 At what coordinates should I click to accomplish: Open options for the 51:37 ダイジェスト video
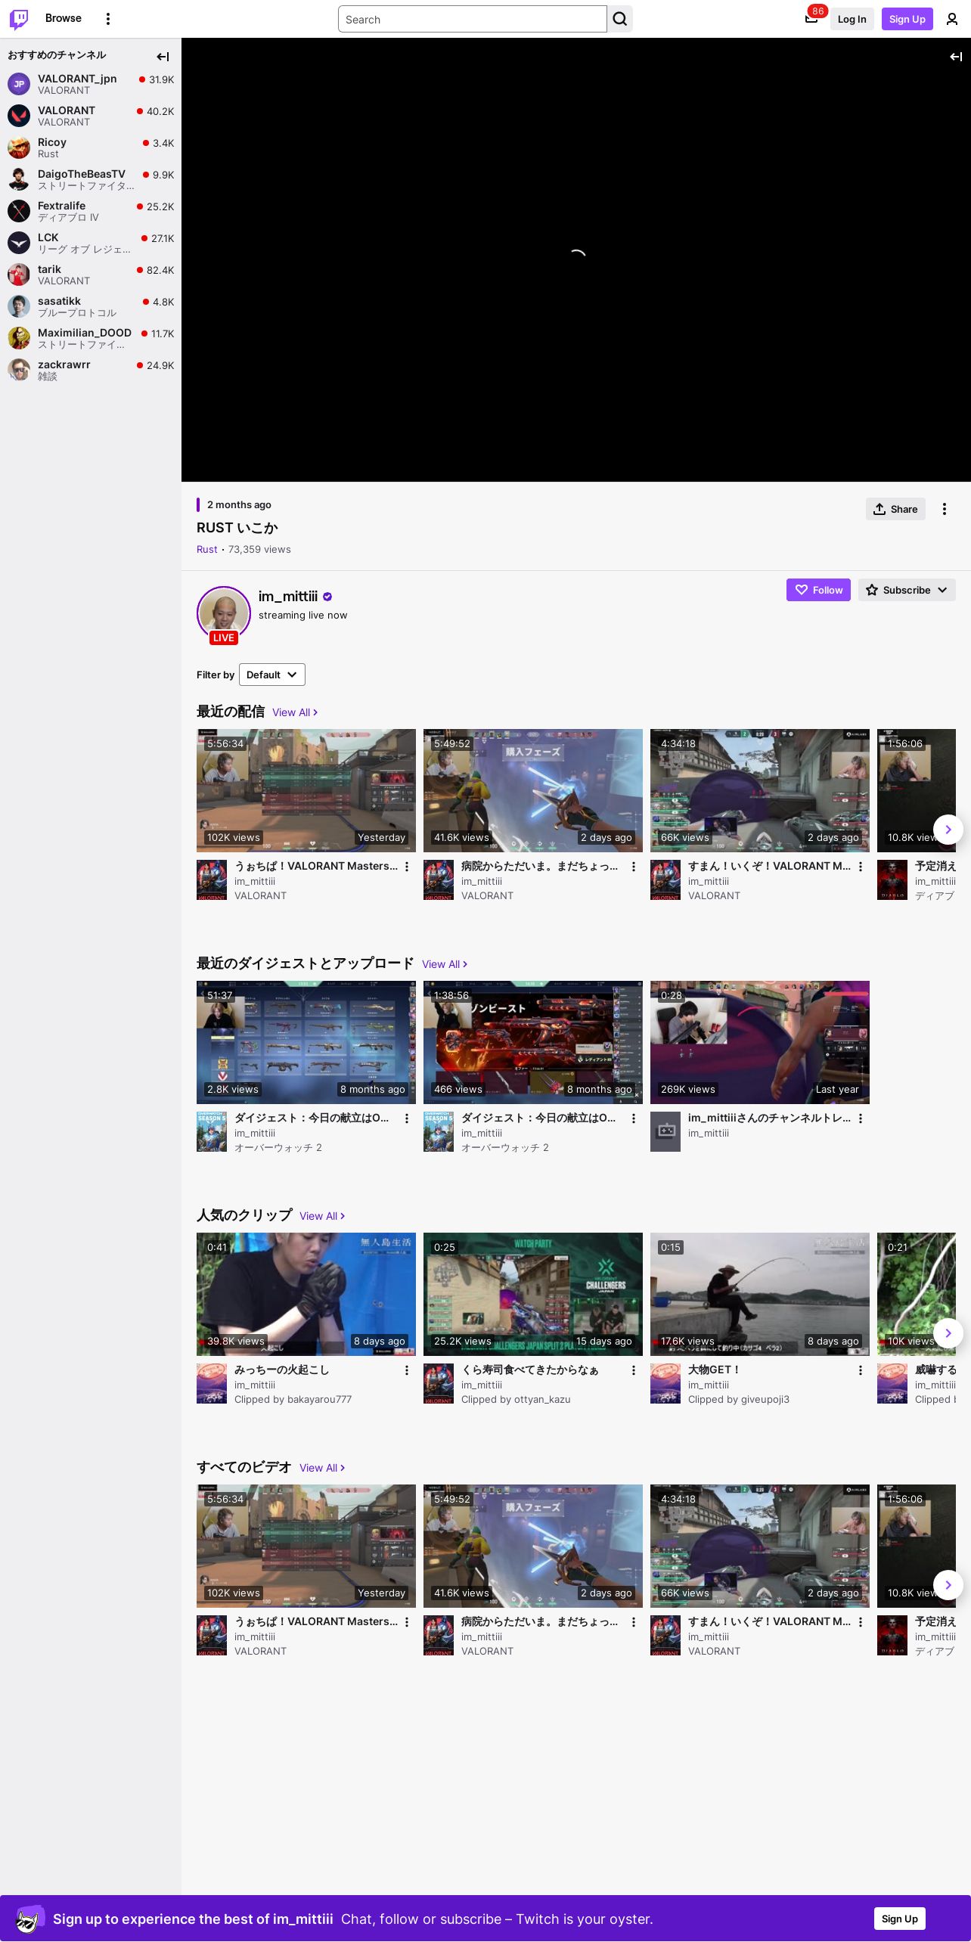(x=407, y=1118)
